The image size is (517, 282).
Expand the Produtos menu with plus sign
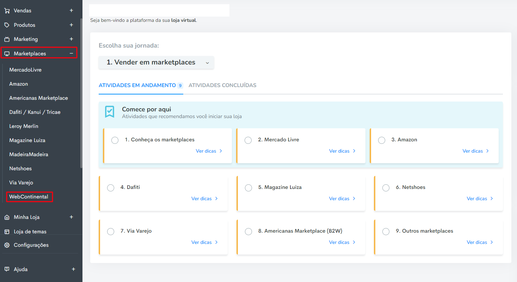tap(71, 25)
